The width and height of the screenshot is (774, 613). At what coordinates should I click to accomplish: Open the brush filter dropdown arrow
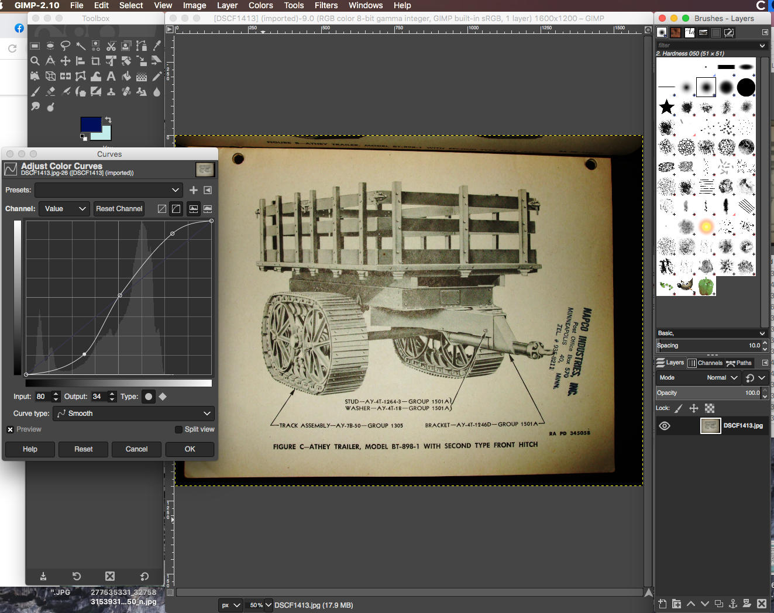coord(762,46)
